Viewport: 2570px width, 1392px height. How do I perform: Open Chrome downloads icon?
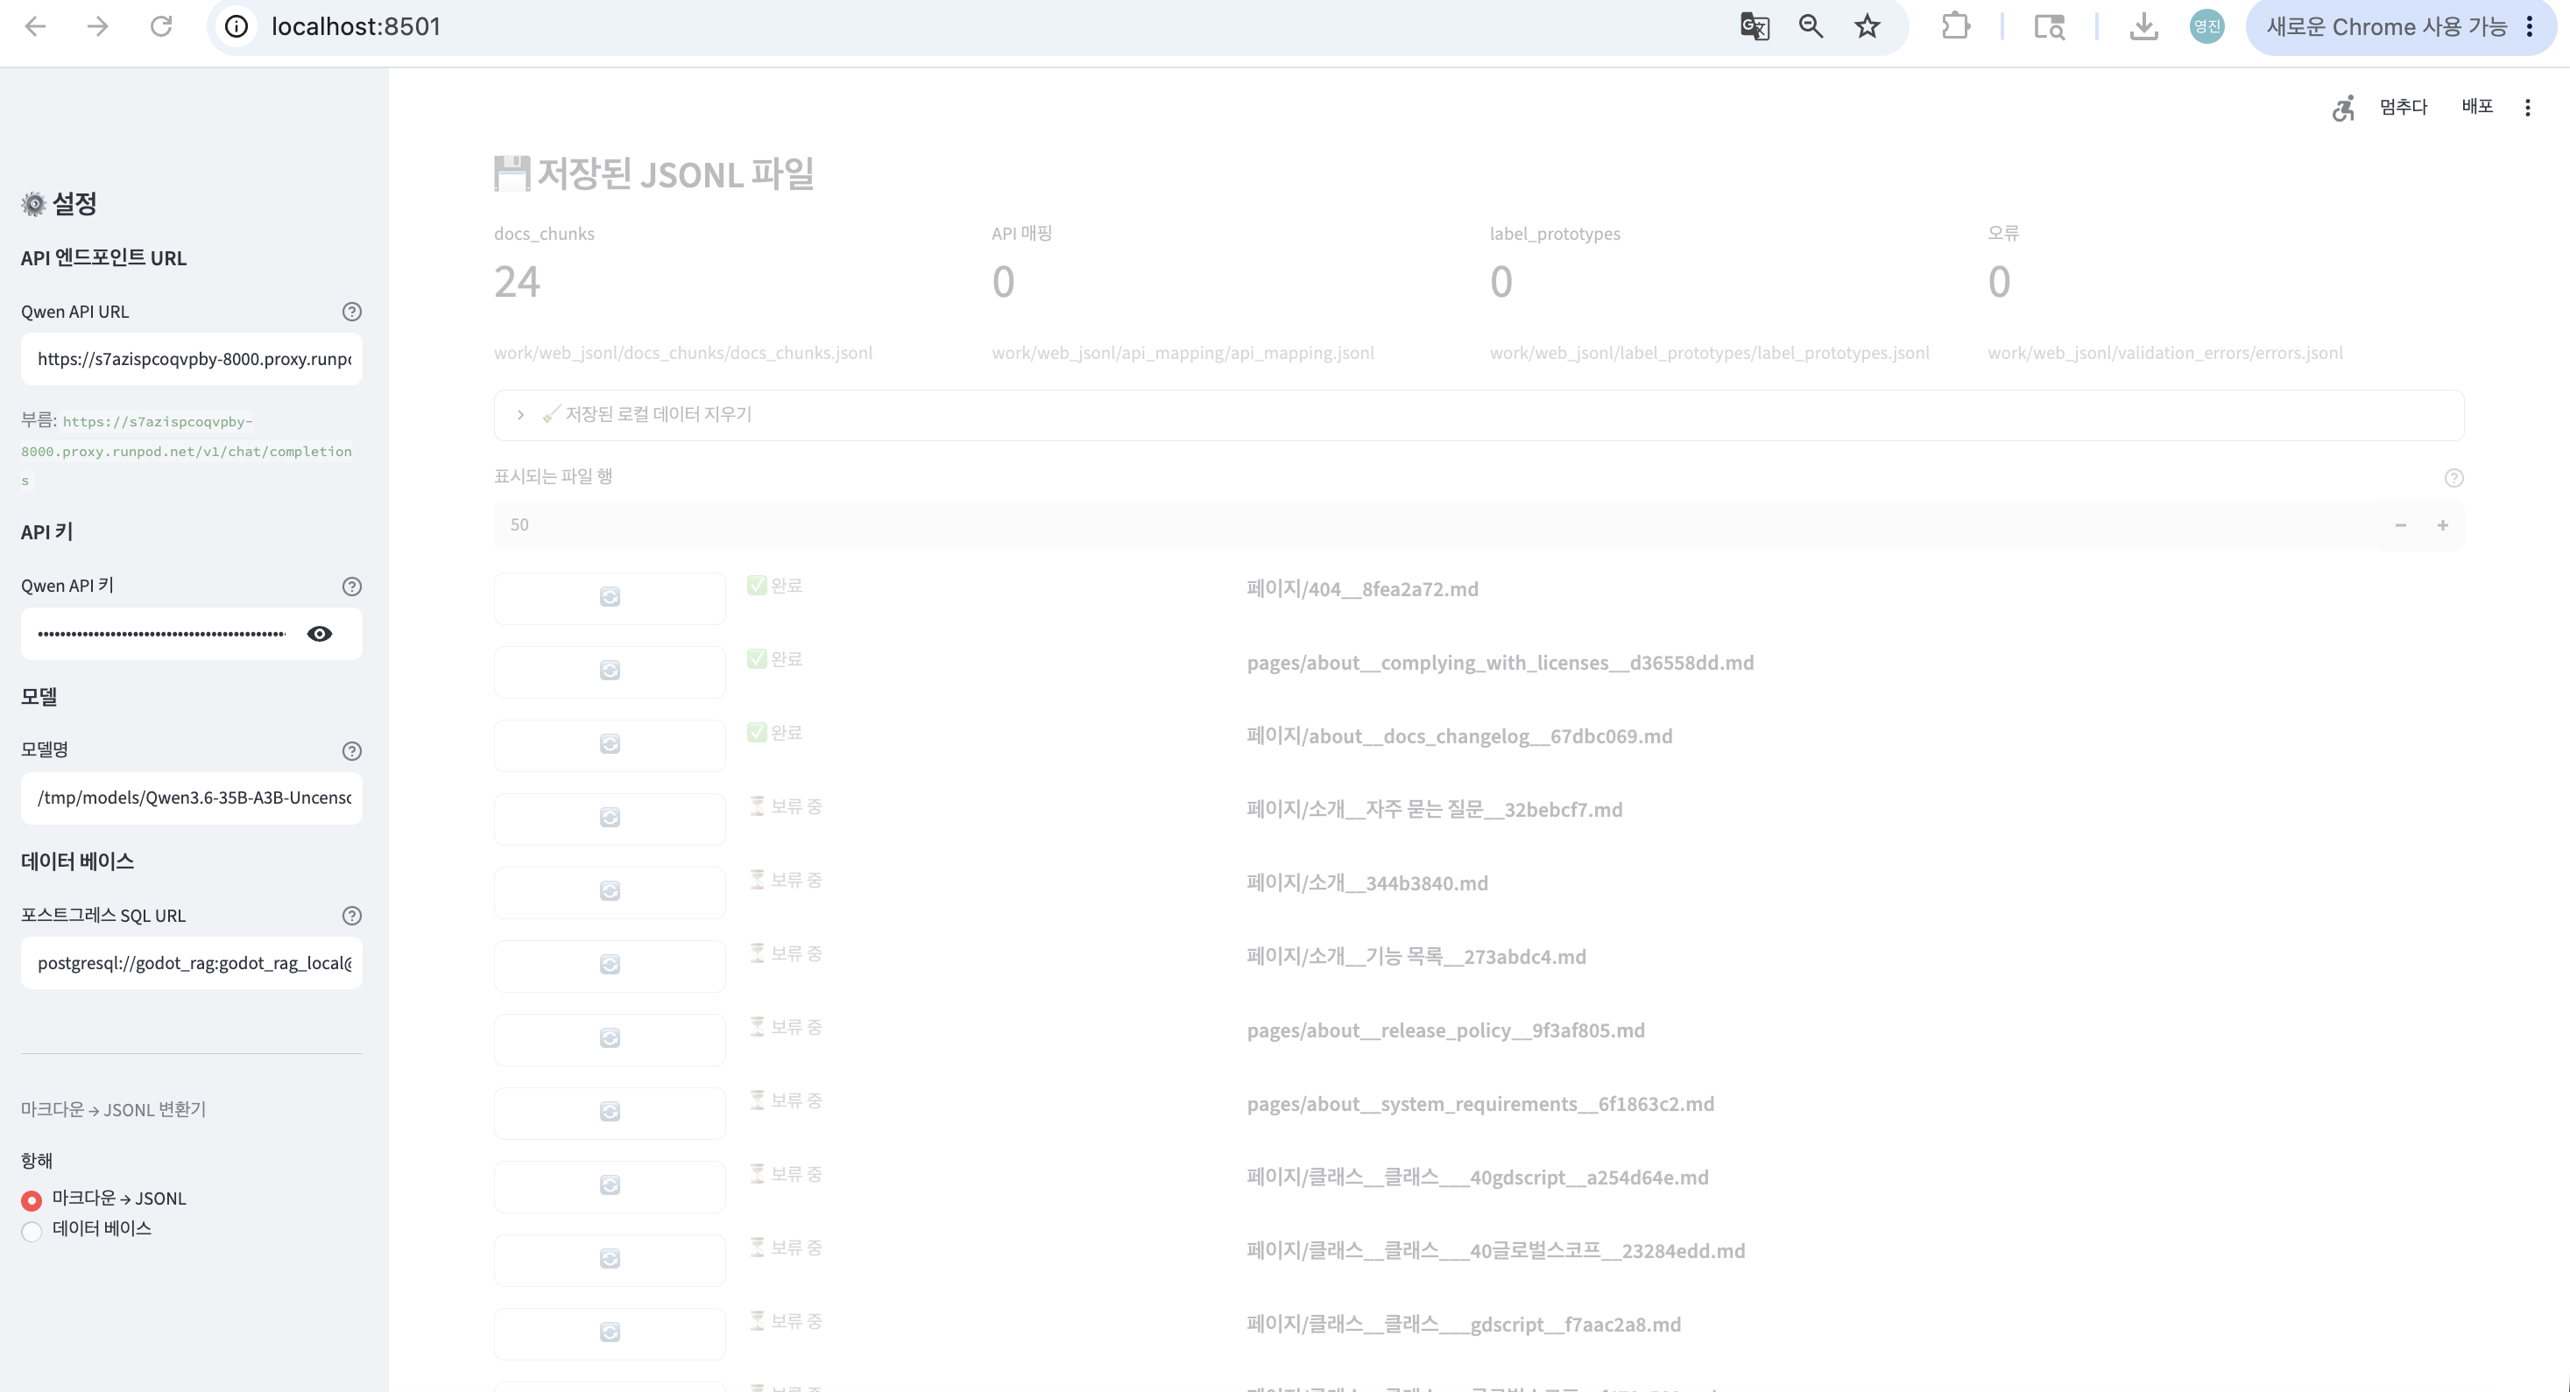point(2143,26)
